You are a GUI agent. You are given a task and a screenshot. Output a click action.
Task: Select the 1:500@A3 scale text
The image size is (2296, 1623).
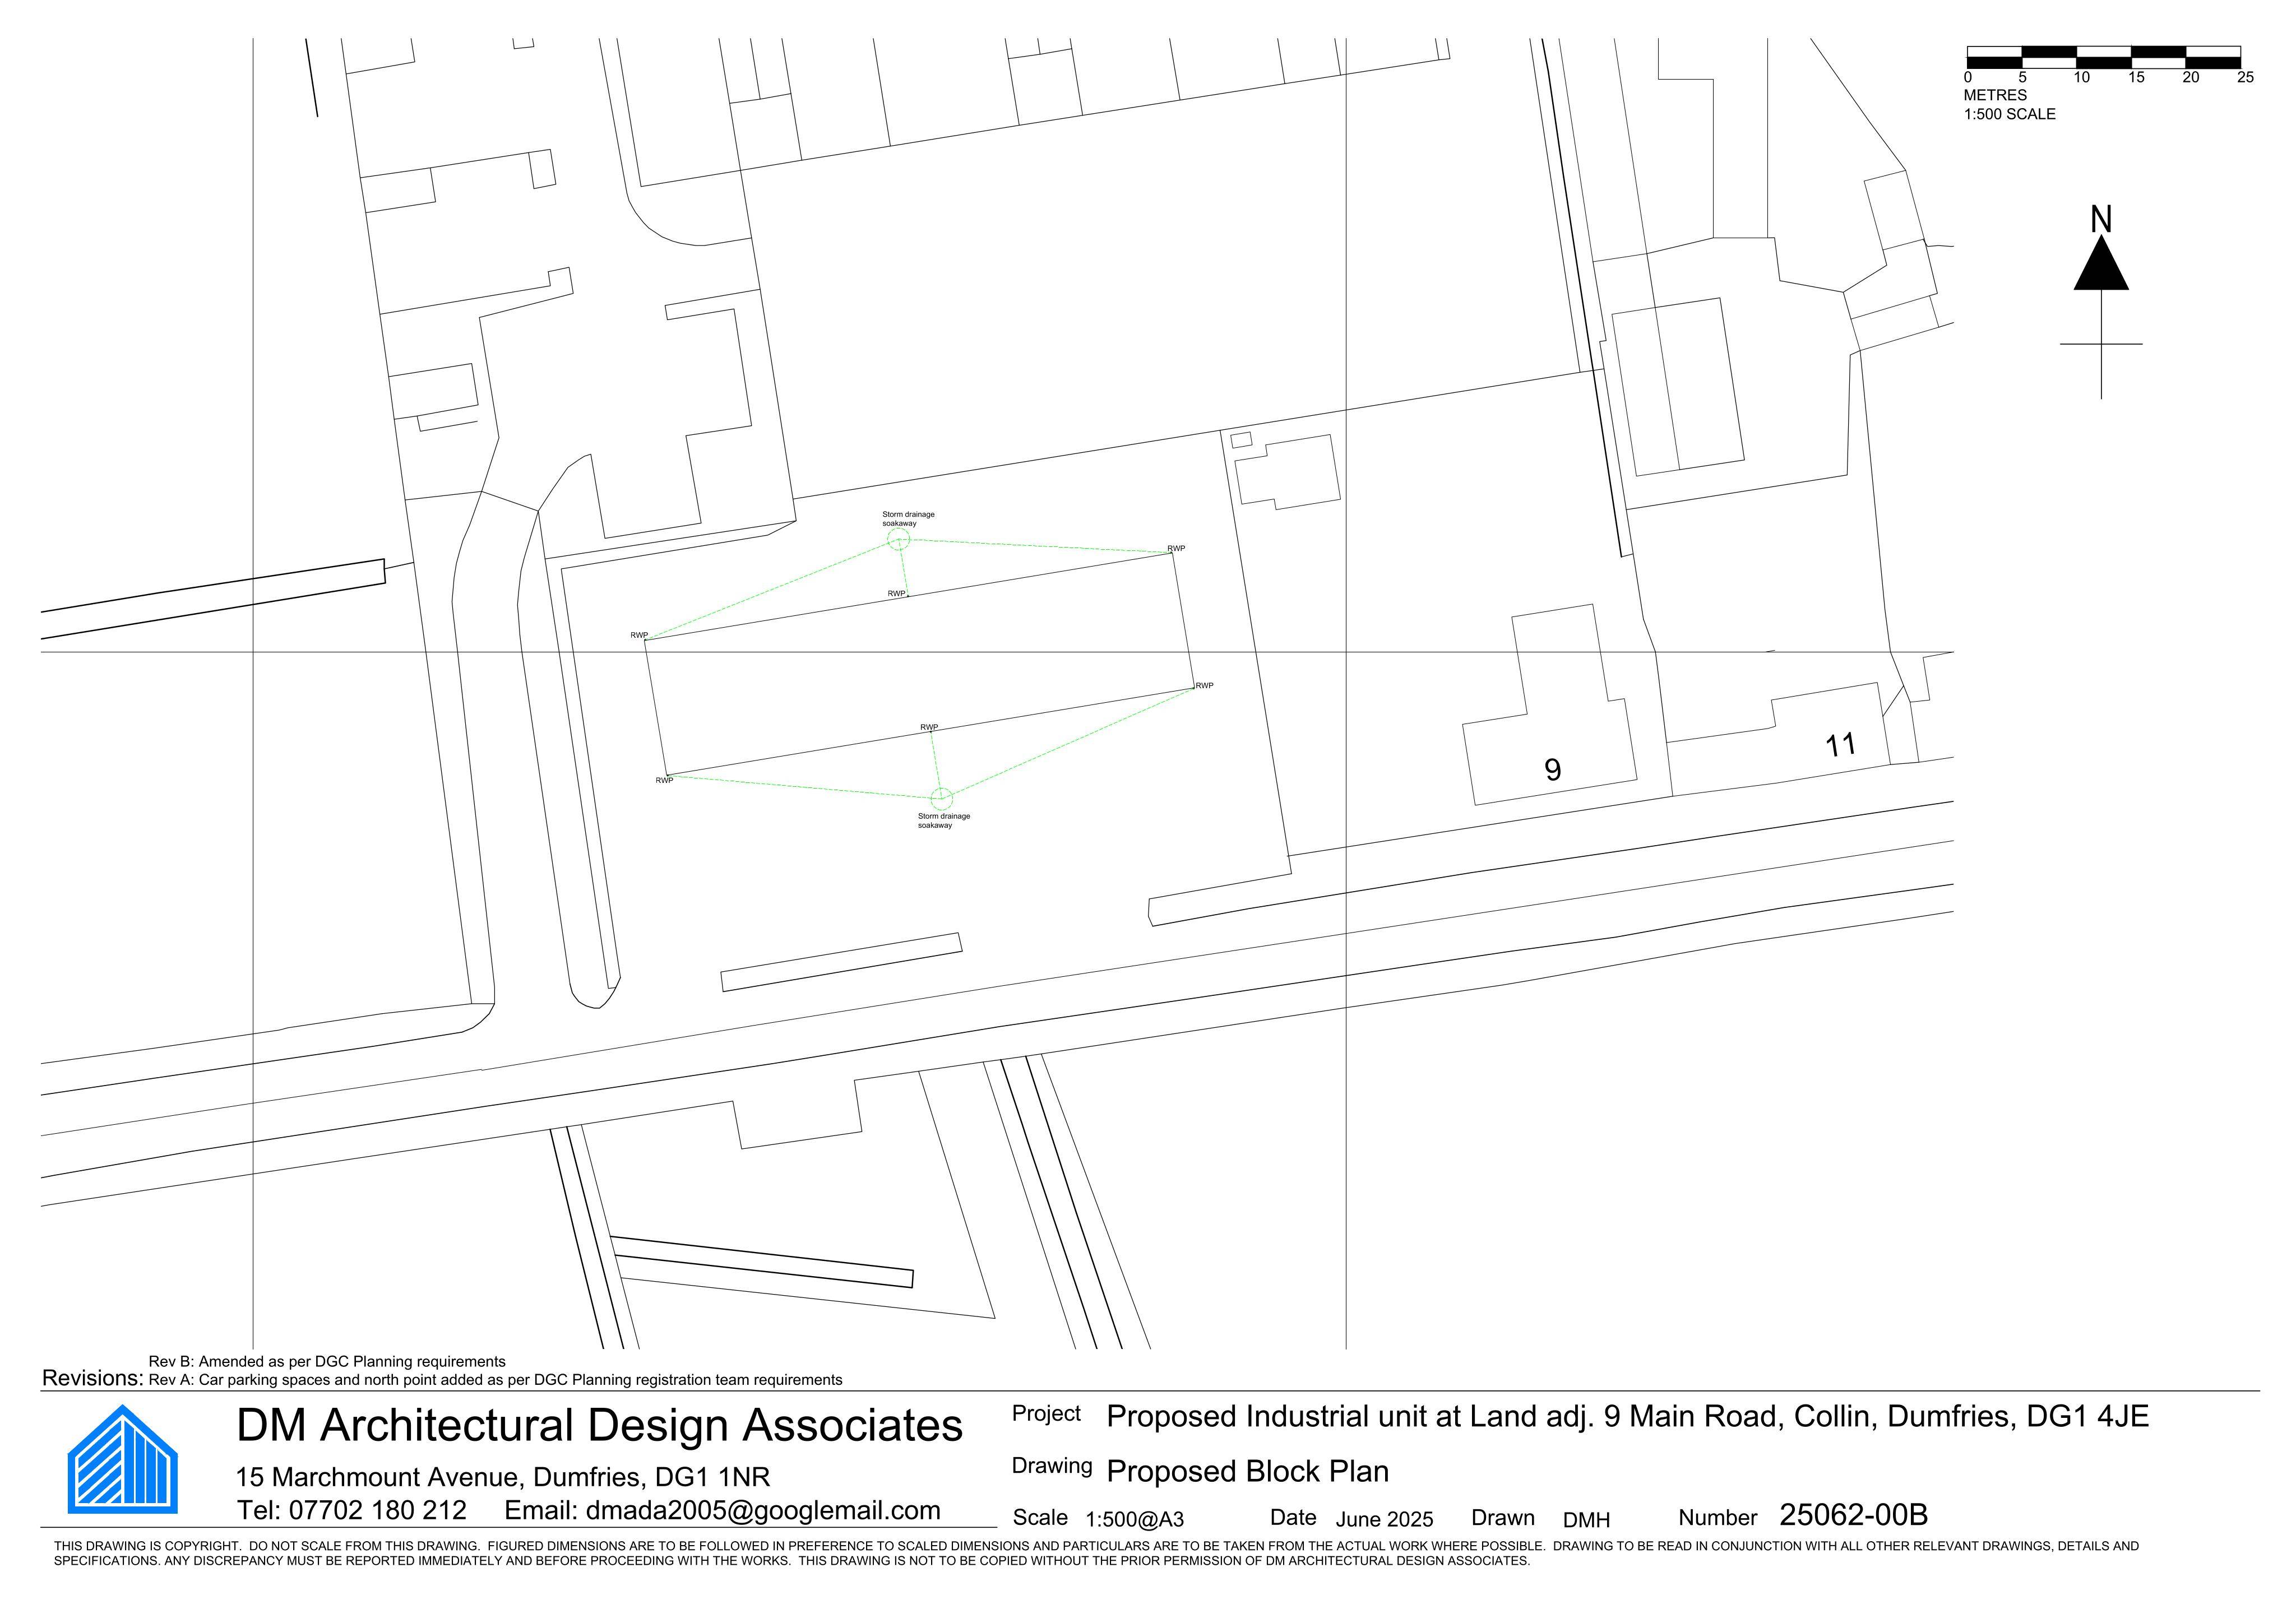(x=1135, y=1519)
